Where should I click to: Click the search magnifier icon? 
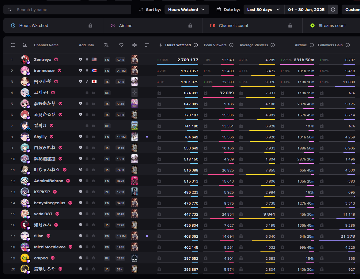point(9,9)
